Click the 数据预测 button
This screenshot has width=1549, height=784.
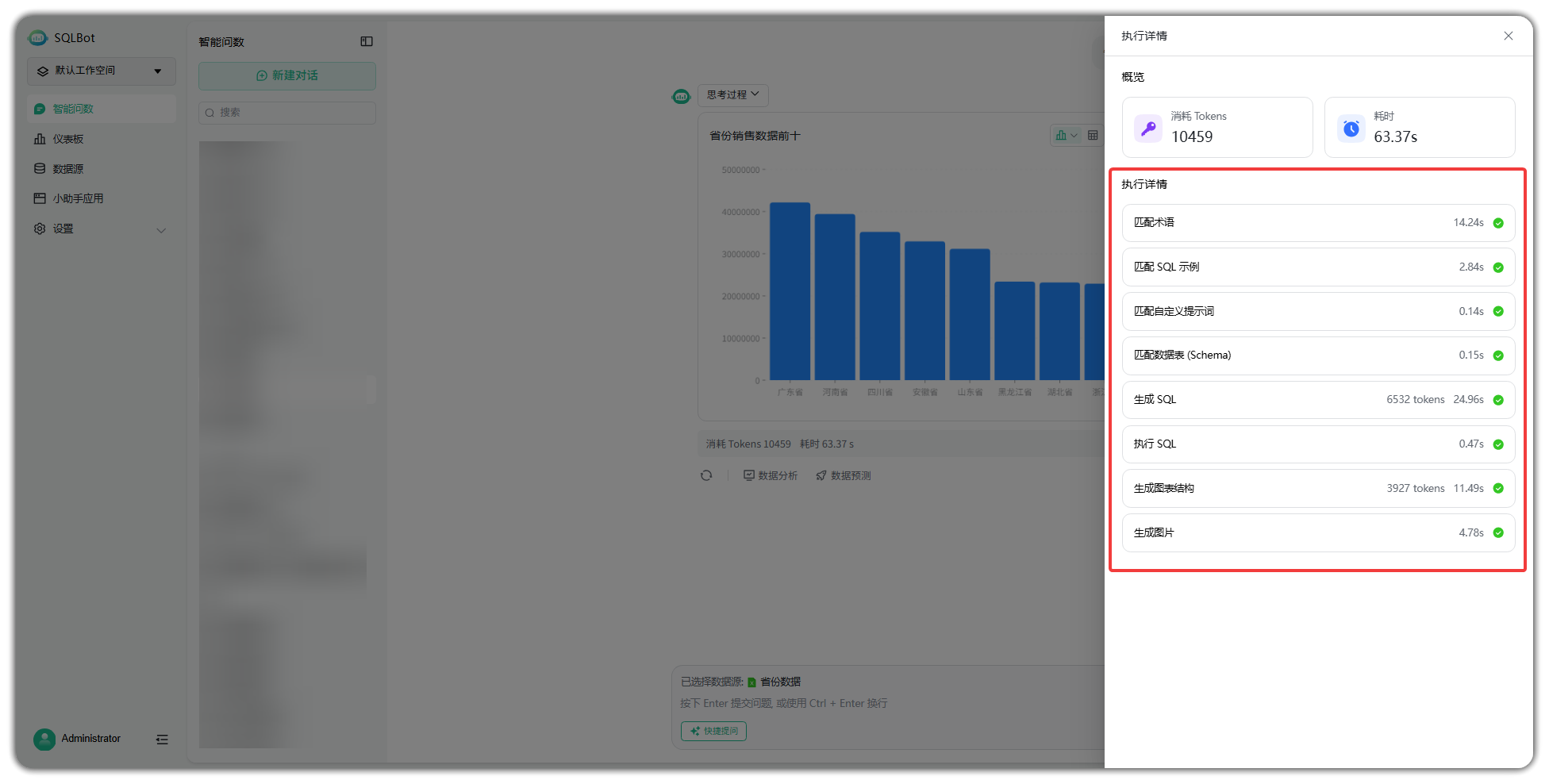click(x=843, y=475)
